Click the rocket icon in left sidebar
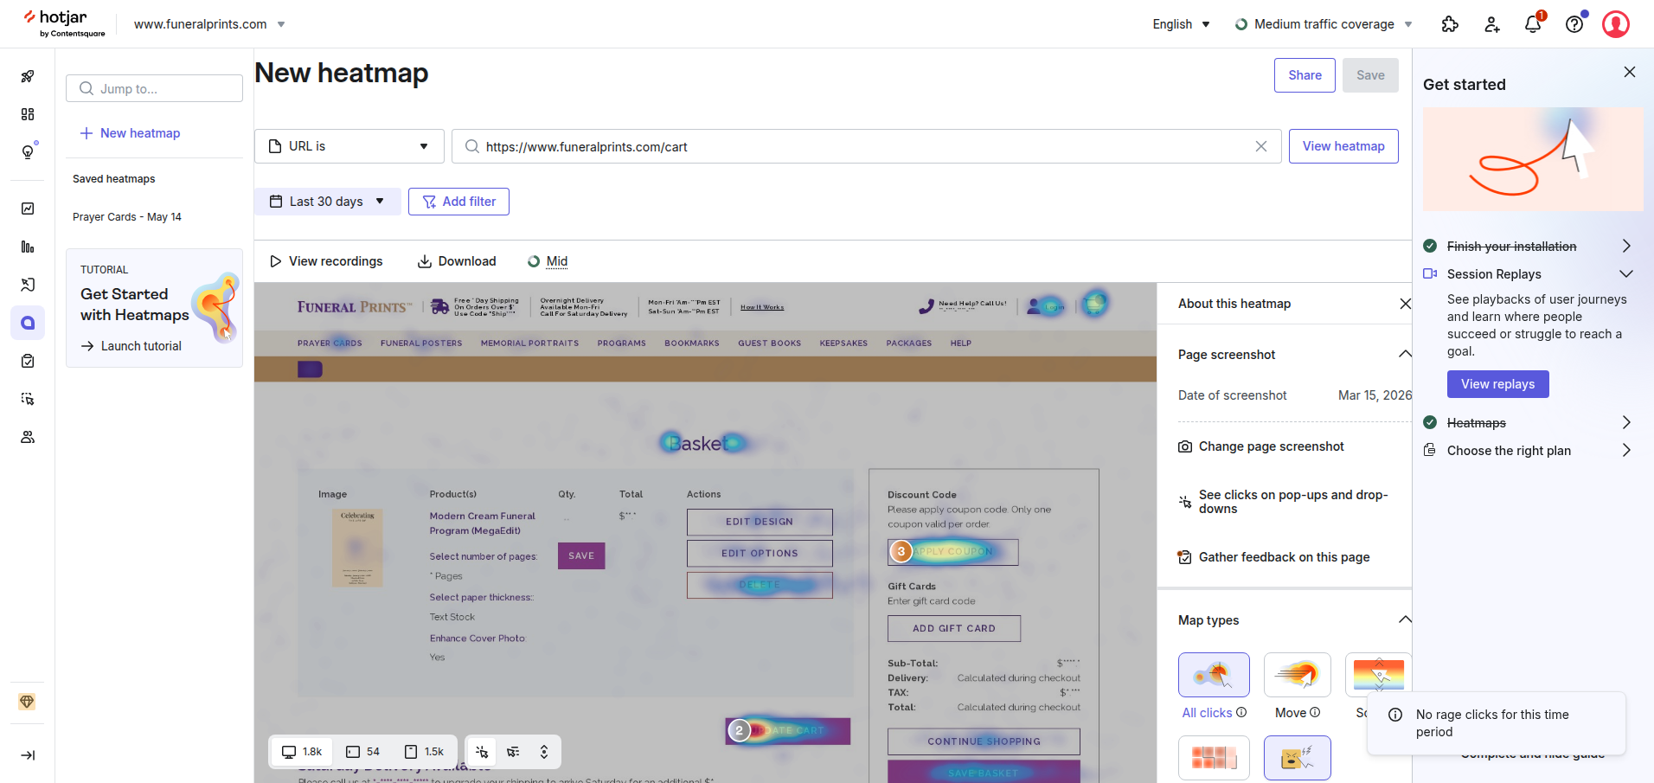1654x783 pixels. [28, 76]
